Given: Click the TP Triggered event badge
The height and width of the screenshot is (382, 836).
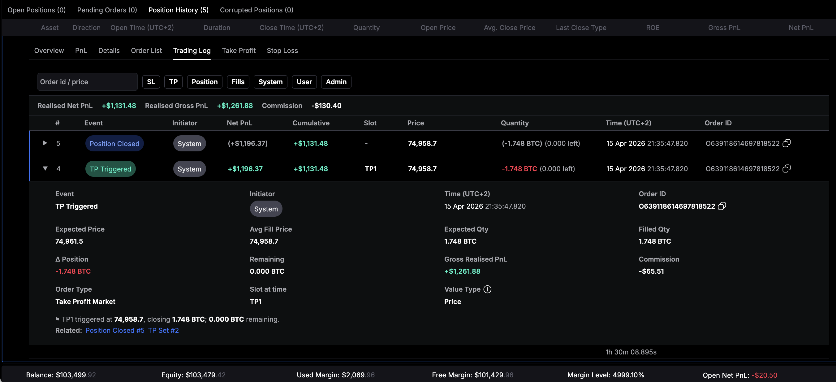Looking at the screenshot, I should [x=110, y=169].
